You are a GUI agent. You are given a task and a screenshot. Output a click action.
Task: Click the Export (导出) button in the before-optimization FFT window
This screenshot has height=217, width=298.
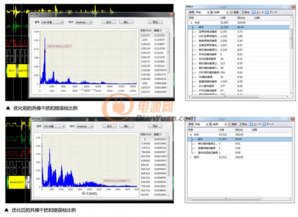point(155,22)
